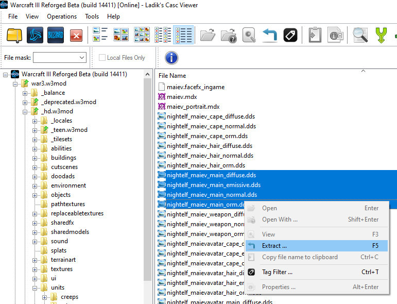
Task: Click the view file magnifier toolbar icon
Action: point(249,35)
